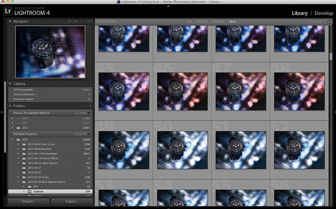Toggle the Library Filter lock icon
Viewport: 336px width, 209px height.
[329, 21]
